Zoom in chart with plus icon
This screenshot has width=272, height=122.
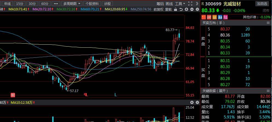tap(186, 9)
